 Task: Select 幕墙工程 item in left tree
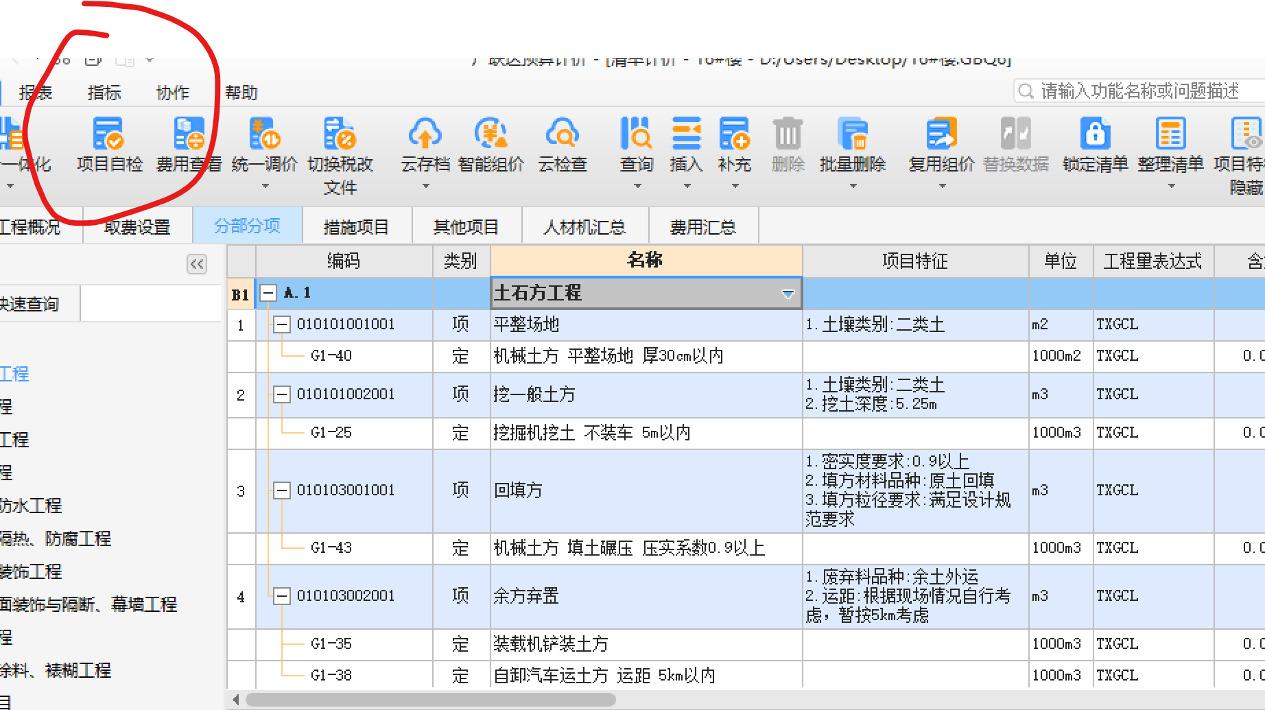tap(88, 604)
